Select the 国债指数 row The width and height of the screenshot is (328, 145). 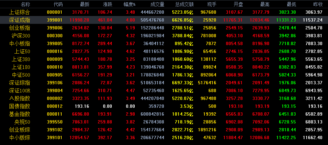(x=164, y=106)
